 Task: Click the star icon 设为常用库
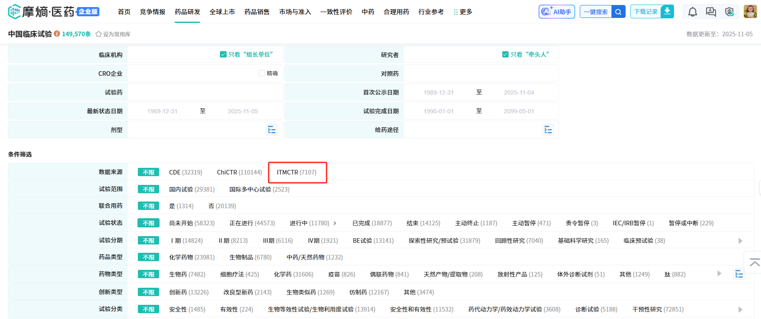coord(99,34)
